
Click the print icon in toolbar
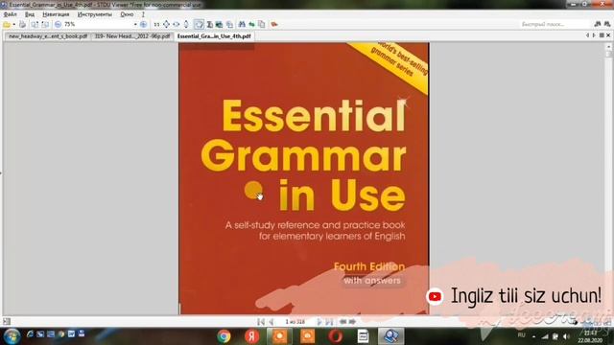tap(23, 25)
